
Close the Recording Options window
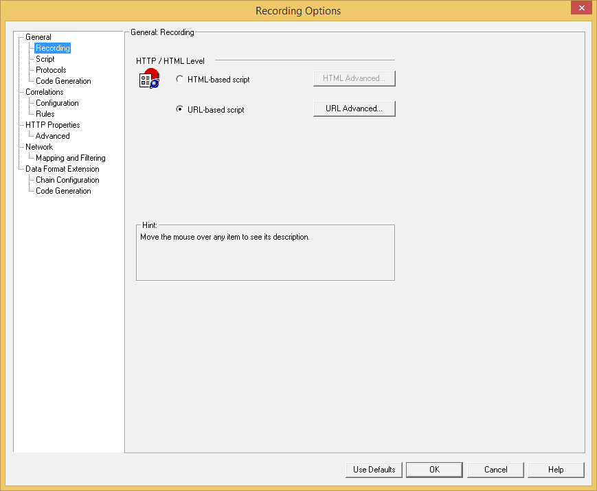tap(581, 8)
